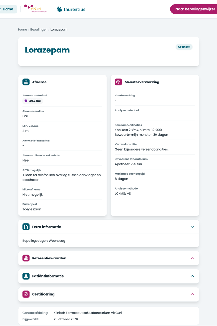Screen dimensions: 217x326
Task: Click the 'Afname materiaal' label
Action: 34,96
